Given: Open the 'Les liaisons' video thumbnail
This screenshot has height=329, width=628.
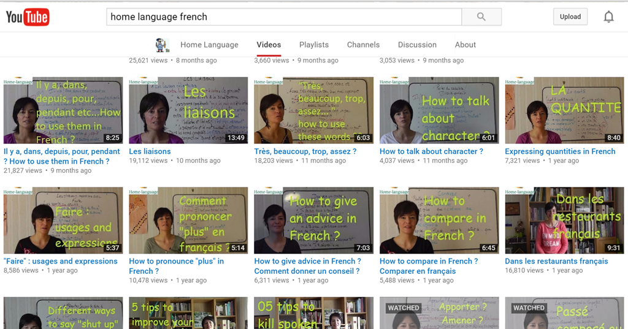Looking at the screenshot, I should coord(188,110).
